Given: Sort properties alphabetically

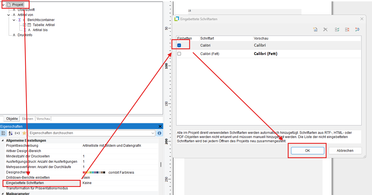Looking at the screenshot, I should pyautogui.click(x=11, y=133).
